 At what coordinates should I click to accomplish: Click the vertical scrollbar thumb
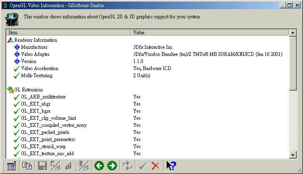click(293, 63)
